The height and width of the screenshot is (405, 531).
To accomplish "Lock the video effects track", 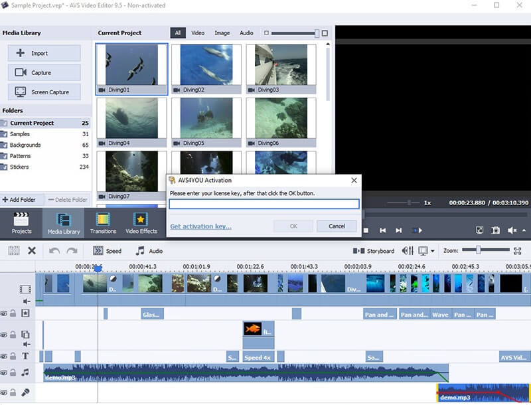I will pyautogui.click(x=13, y=313).
